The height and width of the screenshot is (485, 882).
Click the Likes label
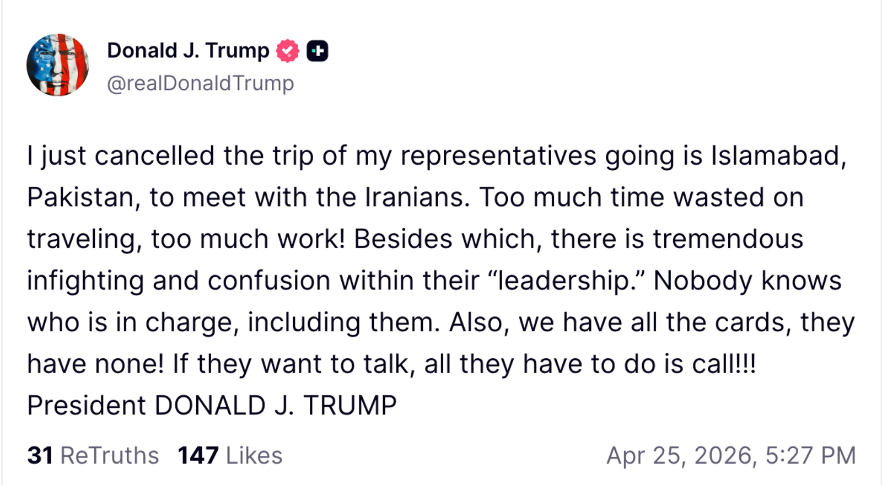(x=254, y=456)
